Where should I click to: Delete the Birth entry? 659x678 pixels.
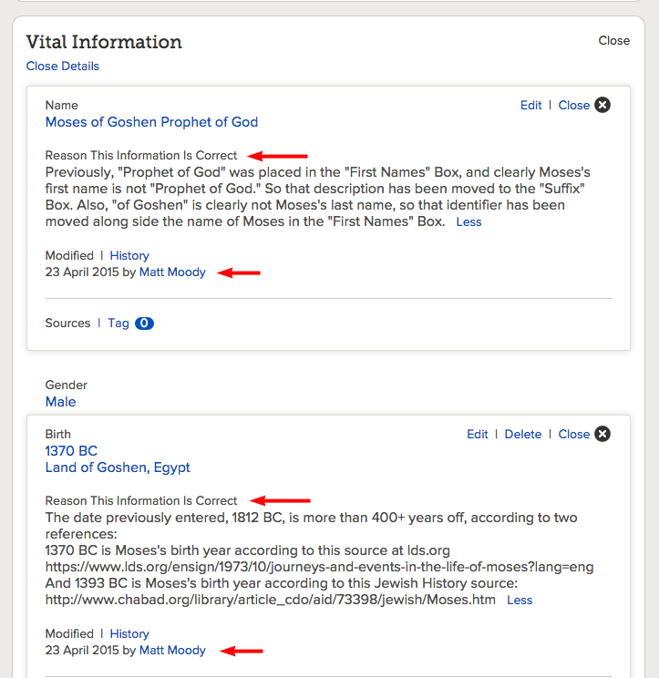[x=523, y=434]
